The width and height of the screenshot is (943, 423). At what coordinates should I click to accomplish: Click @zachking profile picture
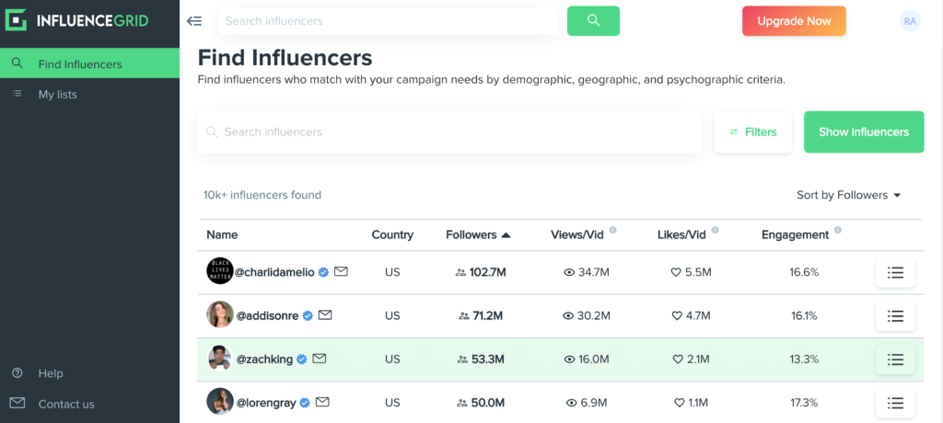[219, 358]
